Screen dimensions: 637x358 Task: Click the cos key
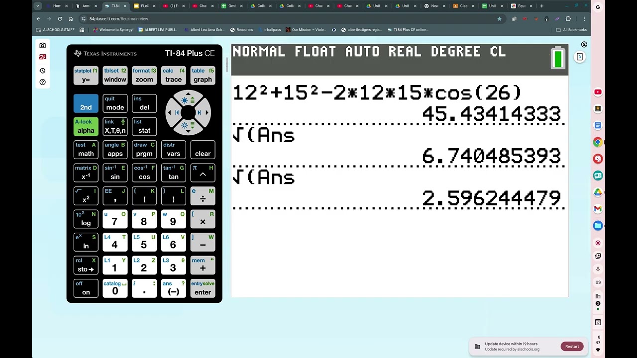[144, 173]
